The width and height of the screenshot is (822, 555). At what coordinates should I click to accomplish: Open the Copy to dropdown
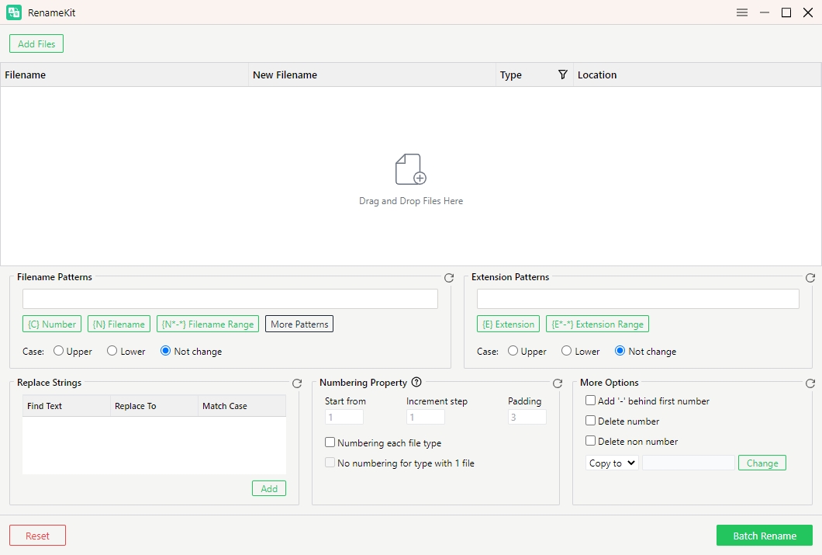[x=613, y=463]
